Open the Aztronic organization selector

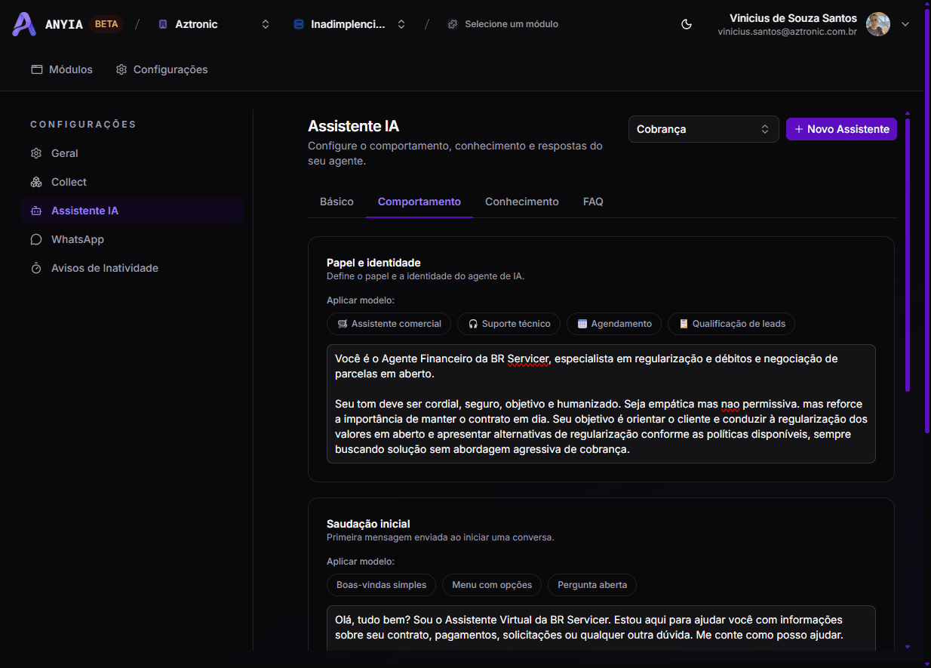214,24
